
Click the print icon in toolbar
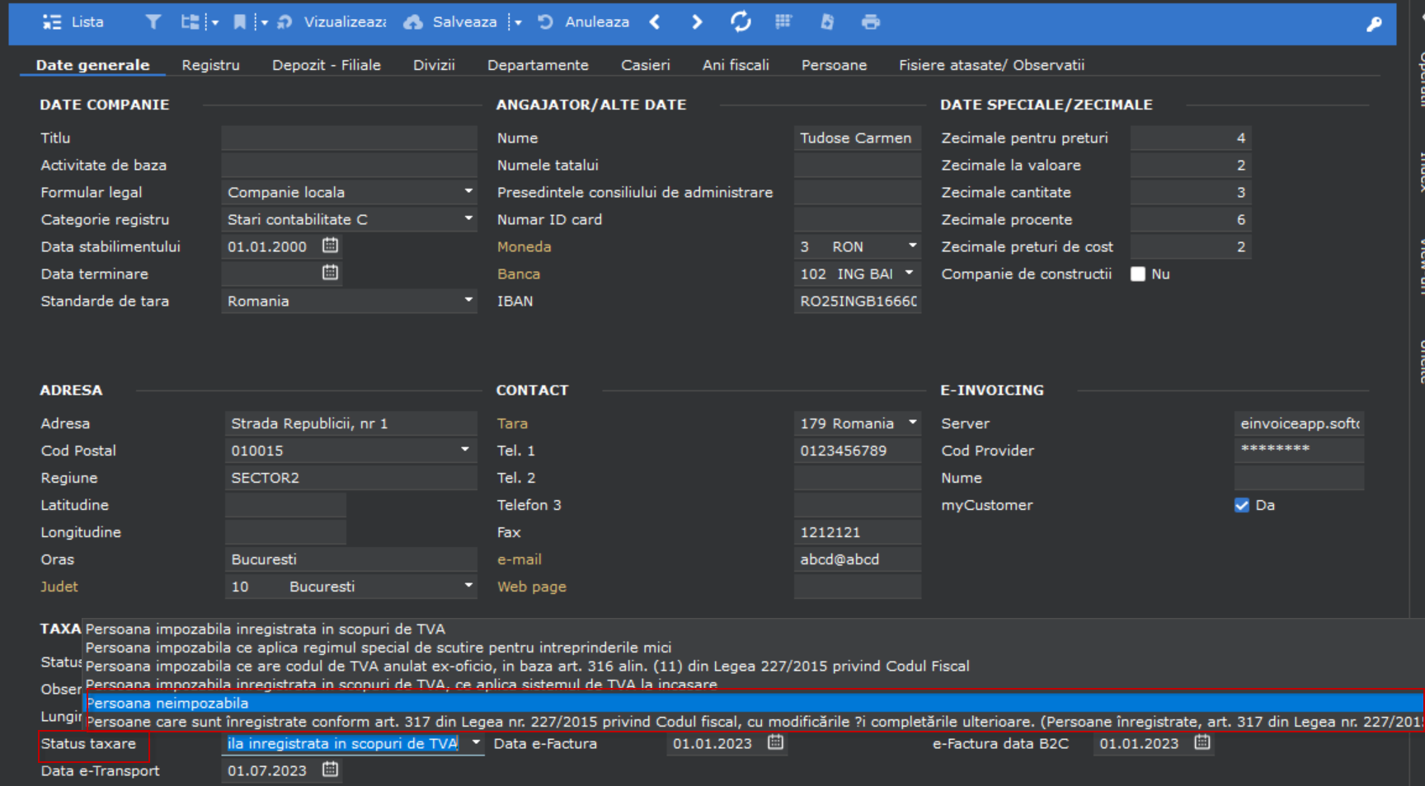pos(870,22)
